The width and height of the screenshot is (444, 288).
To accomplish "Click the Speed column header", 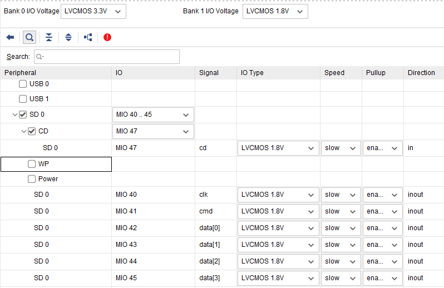I will click(x=341, y=73).
